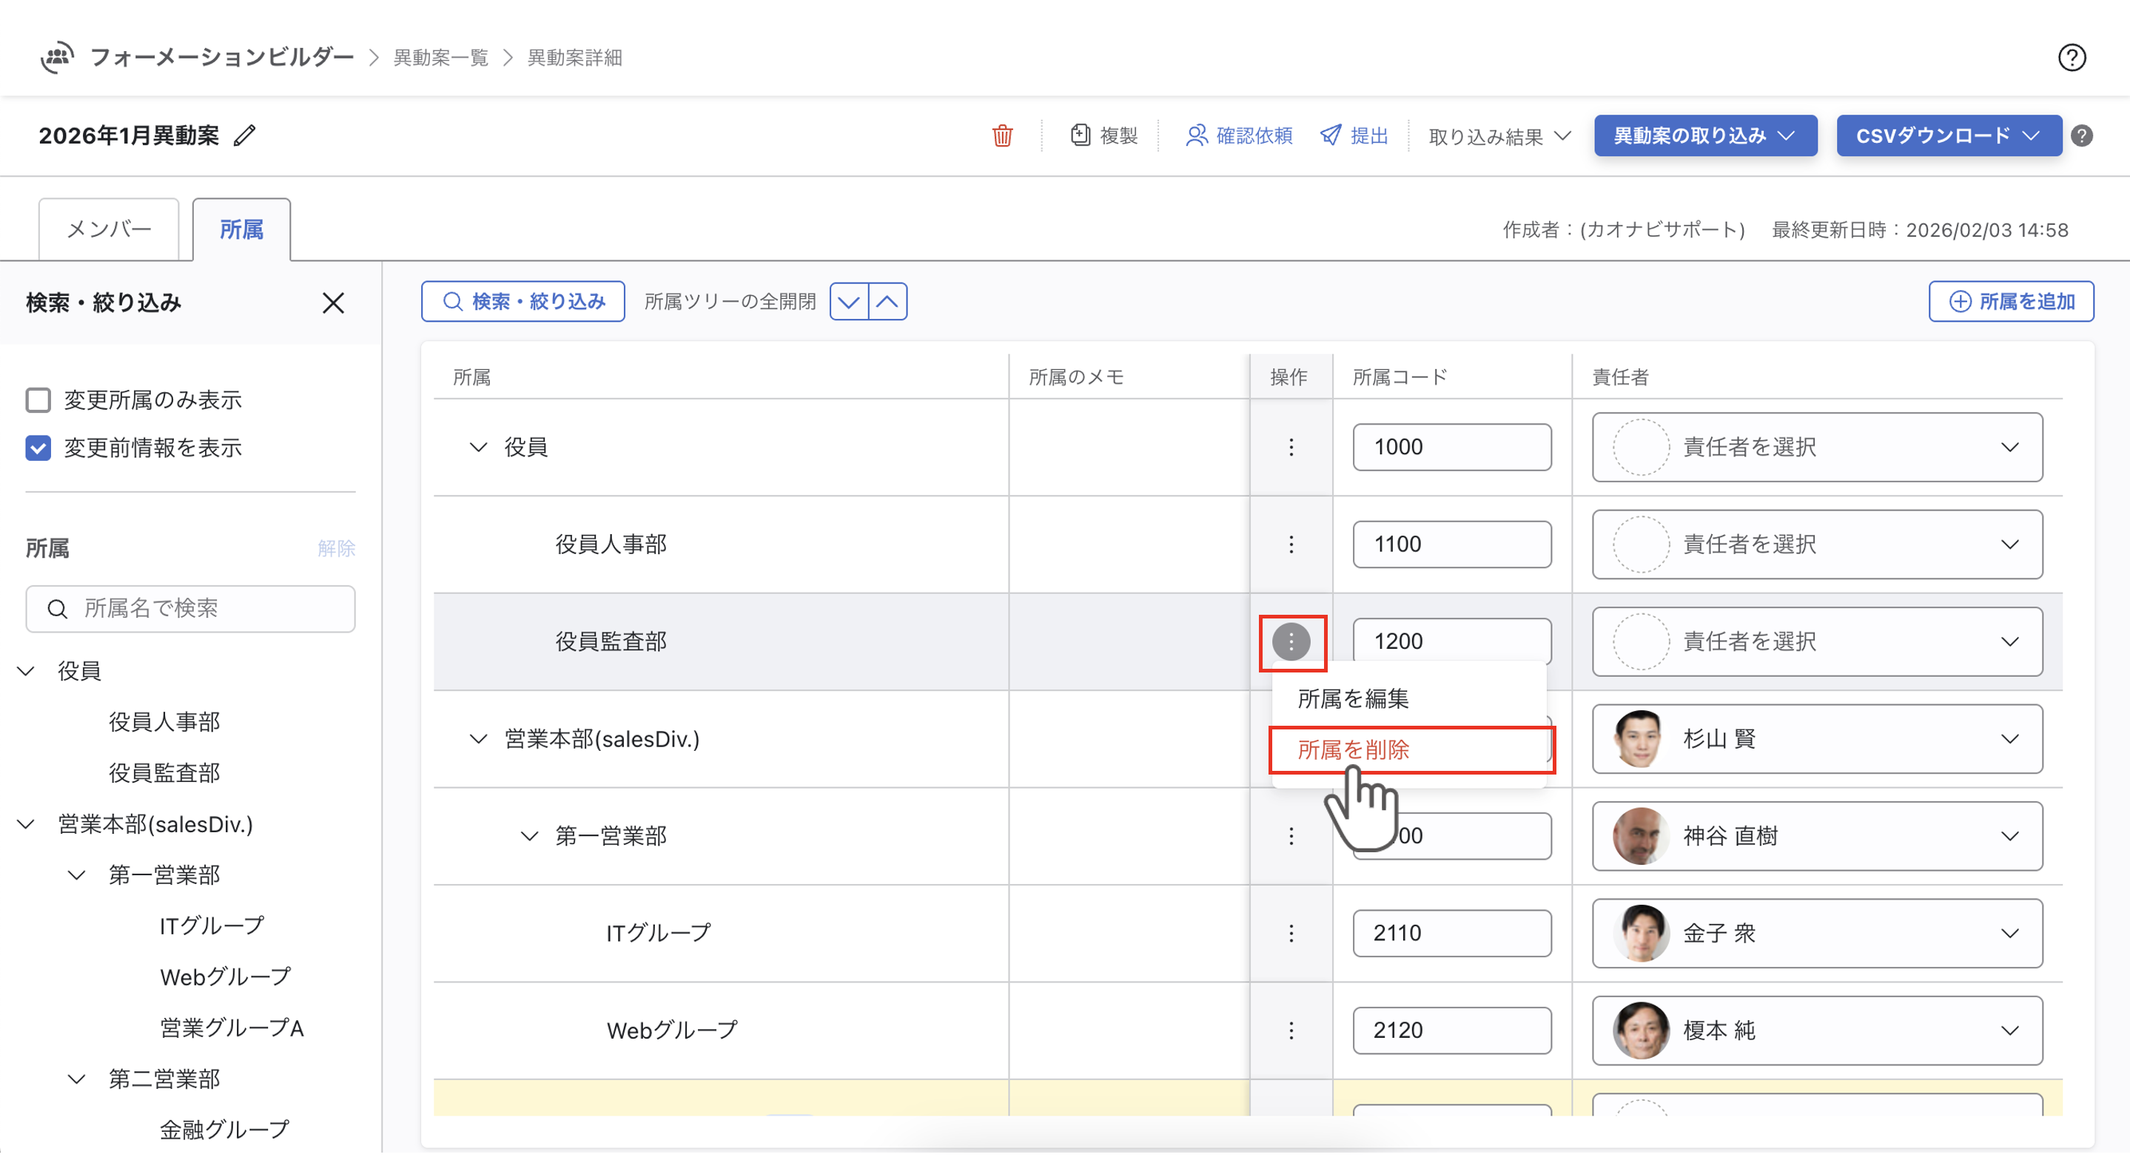This screenshot has height=1160, width=2130.
Task: Switch to the メンバー tab
Action: pyautogui.click(x=109, y=229)
